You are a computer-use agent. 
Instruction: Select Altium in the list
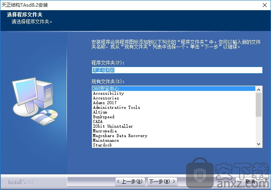[173, 112]
